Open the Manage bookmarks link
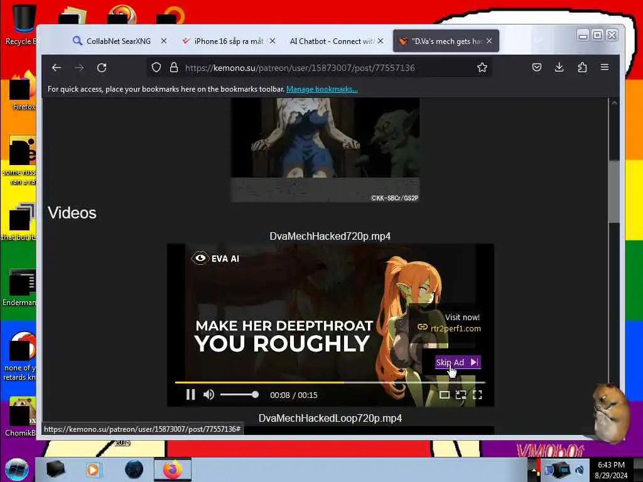 tap(322, 89)
